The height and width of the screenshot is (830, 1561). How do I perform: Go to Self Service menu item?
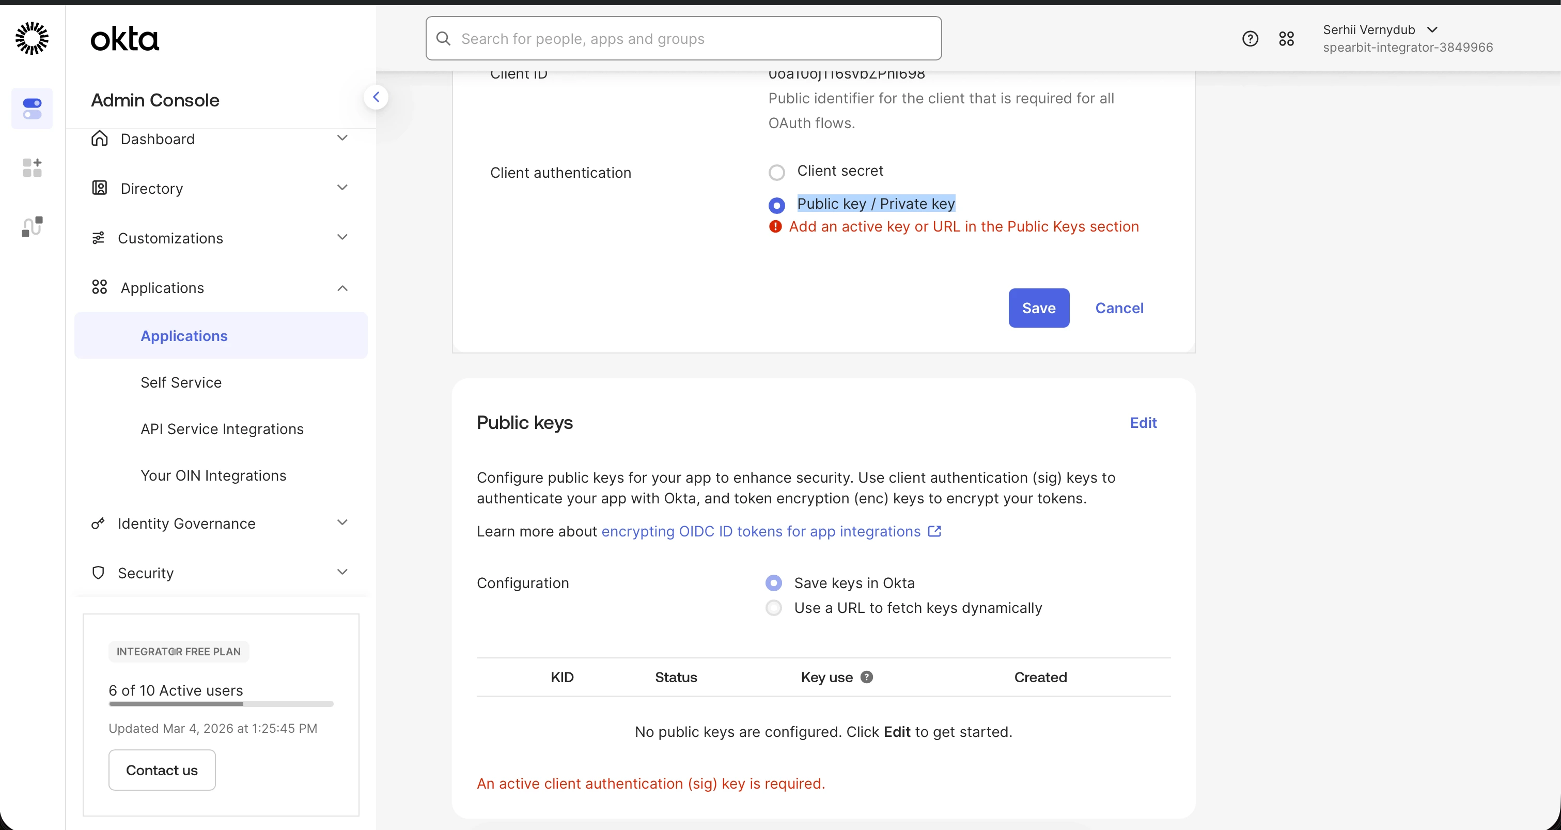(181, 382)
